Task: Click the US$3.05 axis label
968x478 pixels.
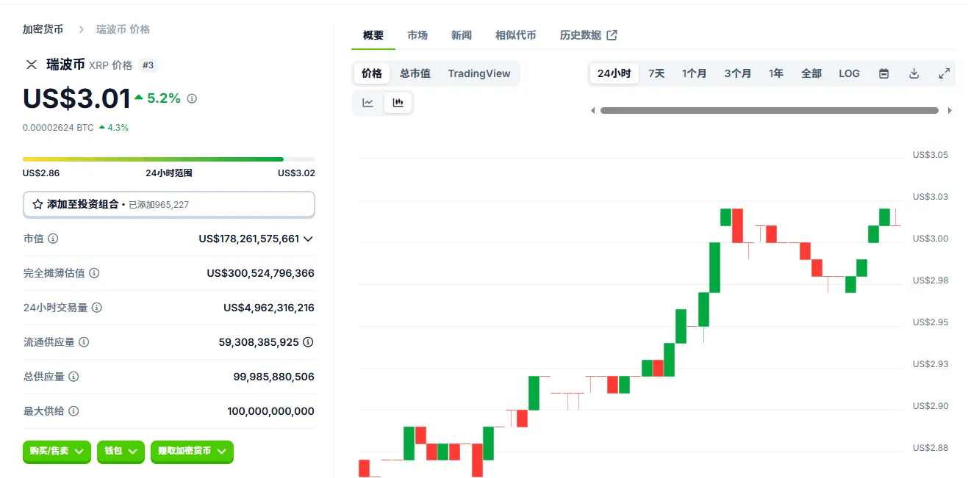Action: click(x=931, y=155)
